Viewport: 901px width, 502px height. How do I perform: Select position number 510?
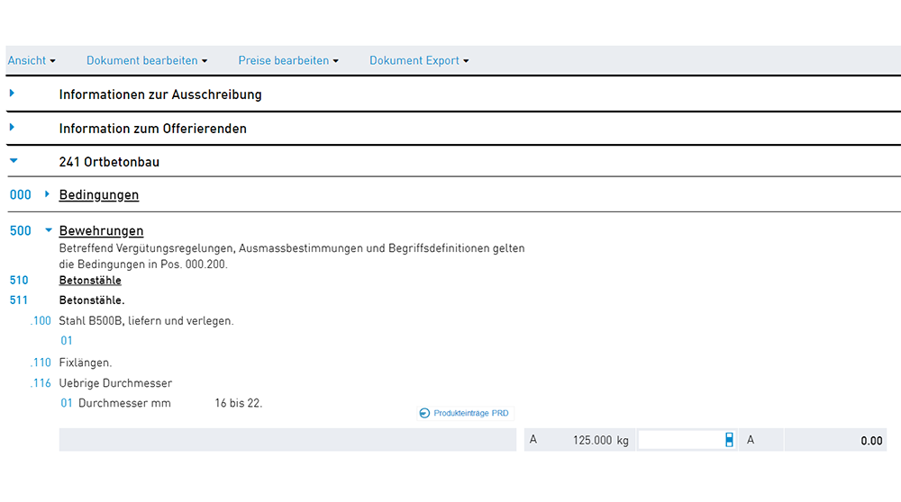[x=19, y=281]
